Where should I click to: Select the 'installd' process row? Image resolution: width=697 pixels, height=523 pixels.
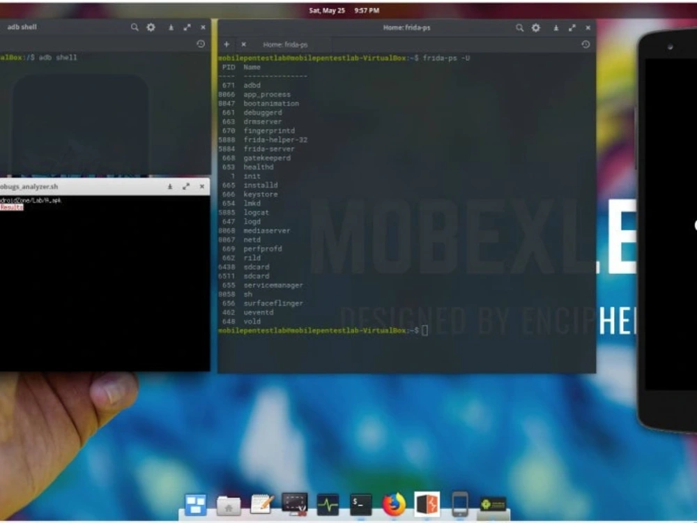click(250, 185)
